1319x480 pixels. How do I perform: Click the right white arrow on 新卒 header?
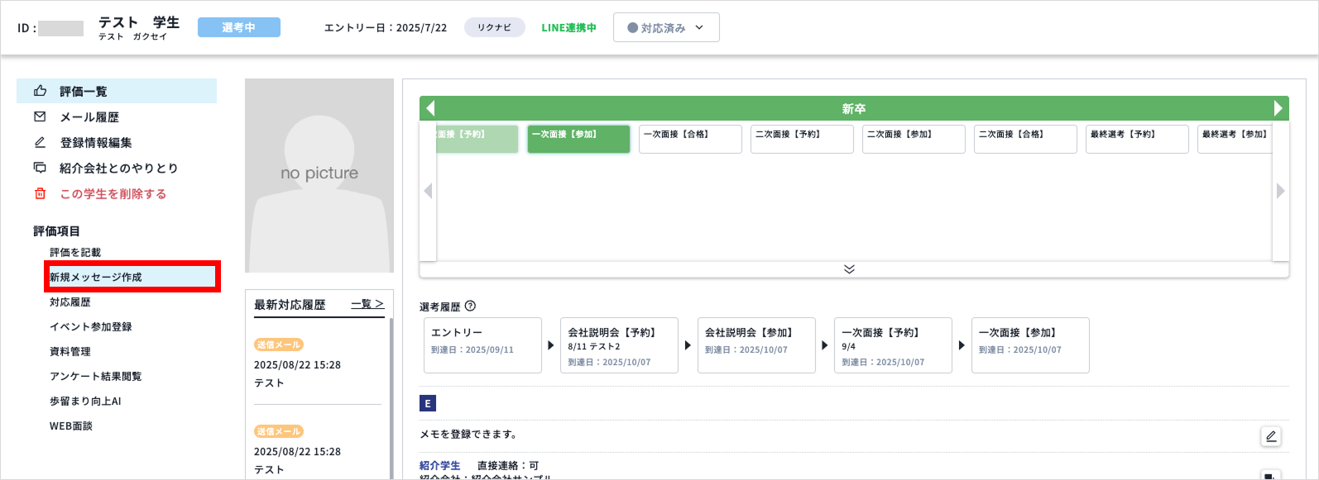pos(1278,108)
